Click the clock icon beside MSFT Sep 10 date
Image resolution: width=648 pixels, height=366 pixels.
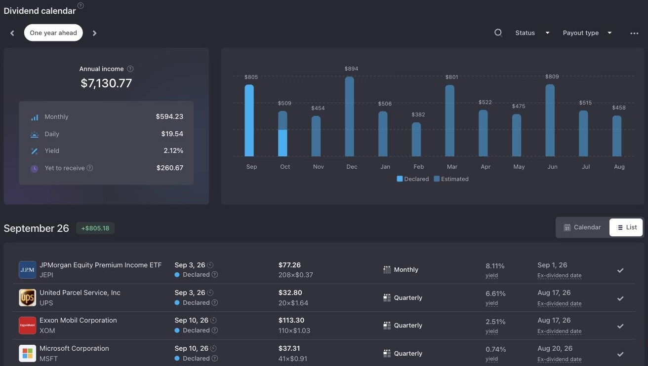click(x=214, y=348)
